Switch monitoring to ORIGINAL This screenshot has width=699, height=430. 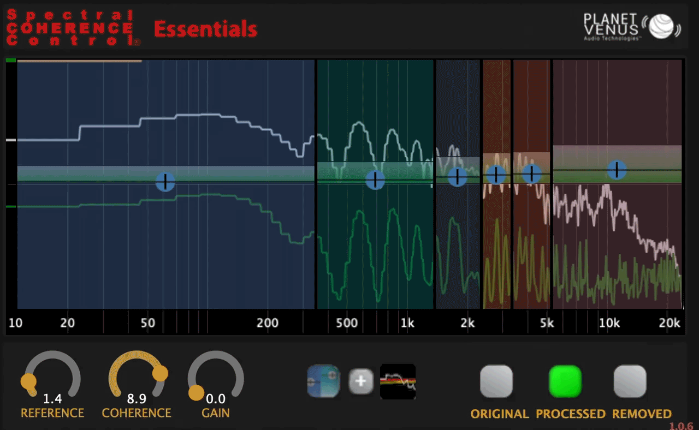point(496,381)
